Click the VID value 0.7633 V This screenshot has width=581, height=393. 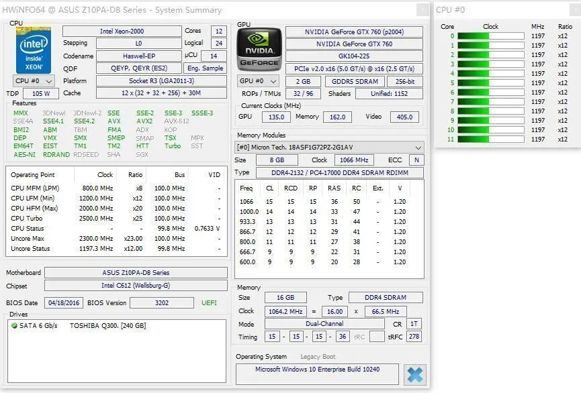(x=207, y=229)
